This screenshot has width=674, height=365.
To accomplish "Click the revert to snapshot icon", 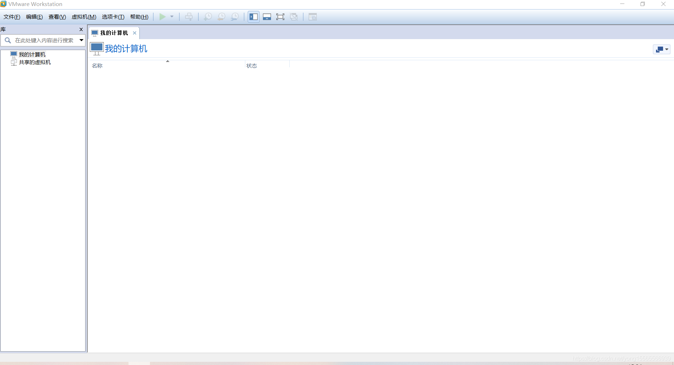I will (221, 17).
